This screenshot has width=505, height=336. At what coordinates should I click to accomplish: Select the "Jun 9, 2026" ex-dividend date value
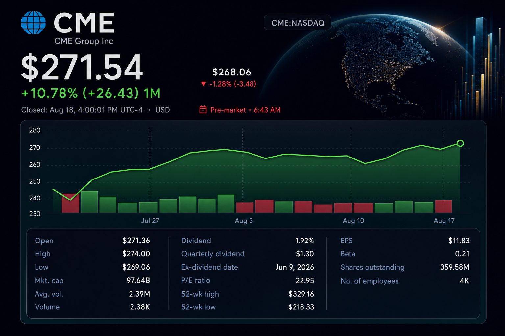click(295, 267)
